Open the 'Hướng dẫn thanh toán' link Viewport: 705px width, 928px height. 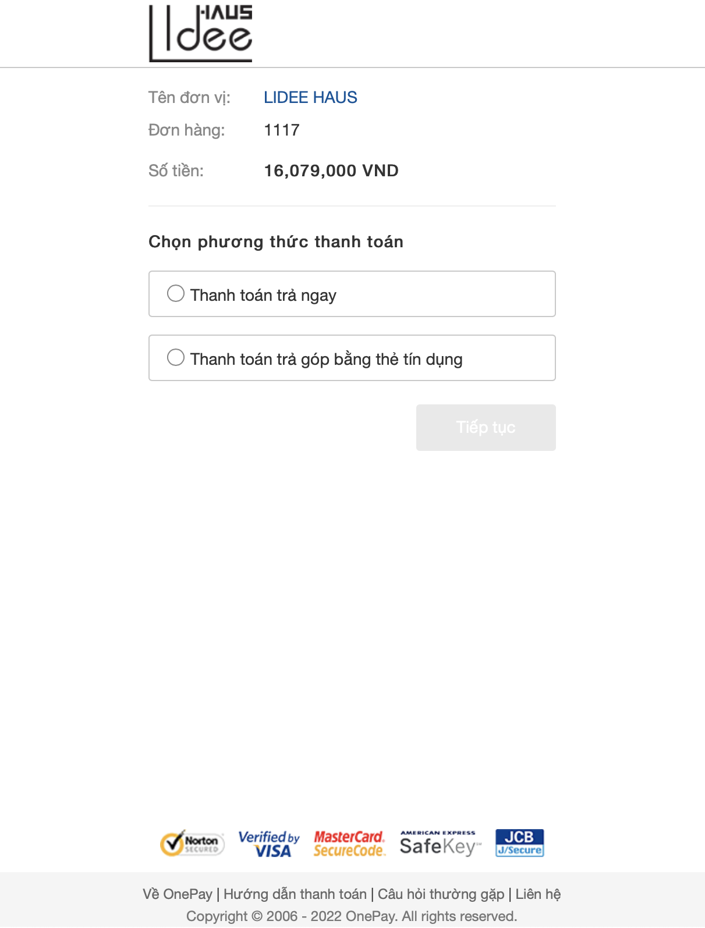(x=295, y=894)
